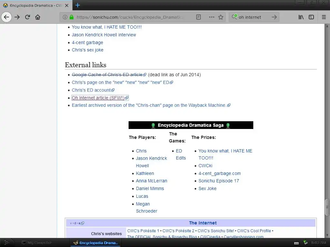Click the 'oh internet' search box
The image size is (330, 247).
coord(254,17)
